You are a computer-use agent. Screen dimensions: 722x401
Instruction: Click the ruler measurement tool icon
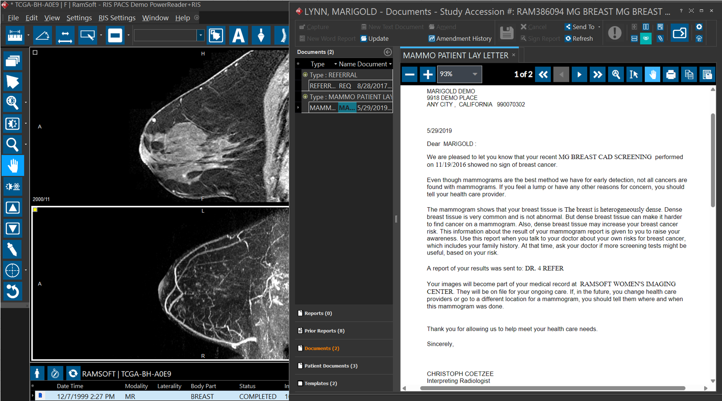point(15,35)
